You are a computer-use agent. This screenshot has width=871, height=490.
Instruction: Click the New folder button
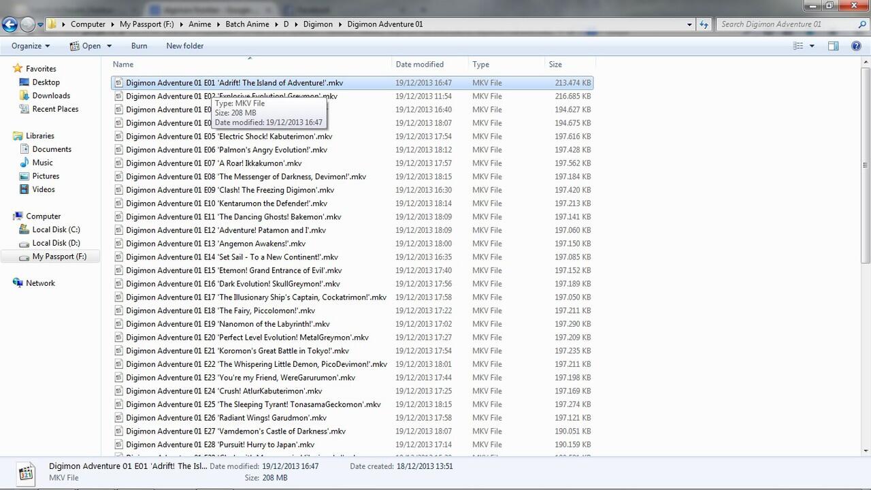pyautogui.click(x=185, y=46)
